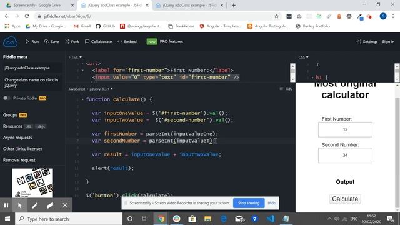Open Resources section in sidebar
This screenshot has height=225, width=400.
click(12, 126)
